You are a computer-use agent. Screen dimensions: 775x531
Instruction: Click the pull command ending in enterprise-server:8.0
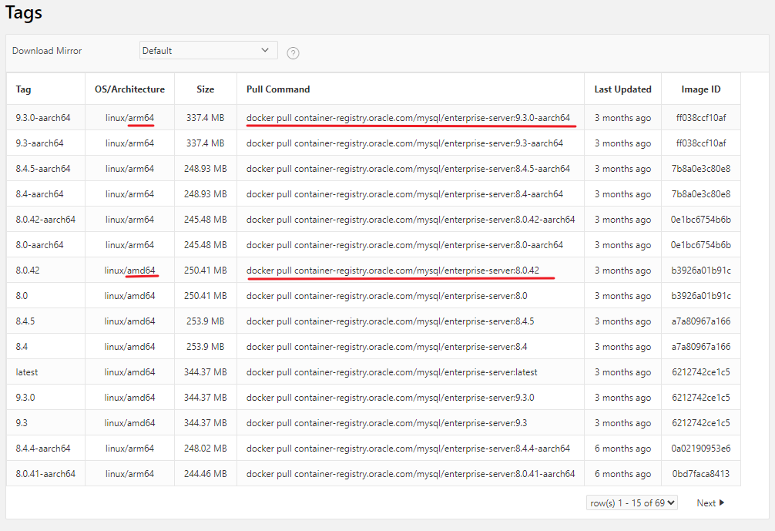tap(387, 296)
